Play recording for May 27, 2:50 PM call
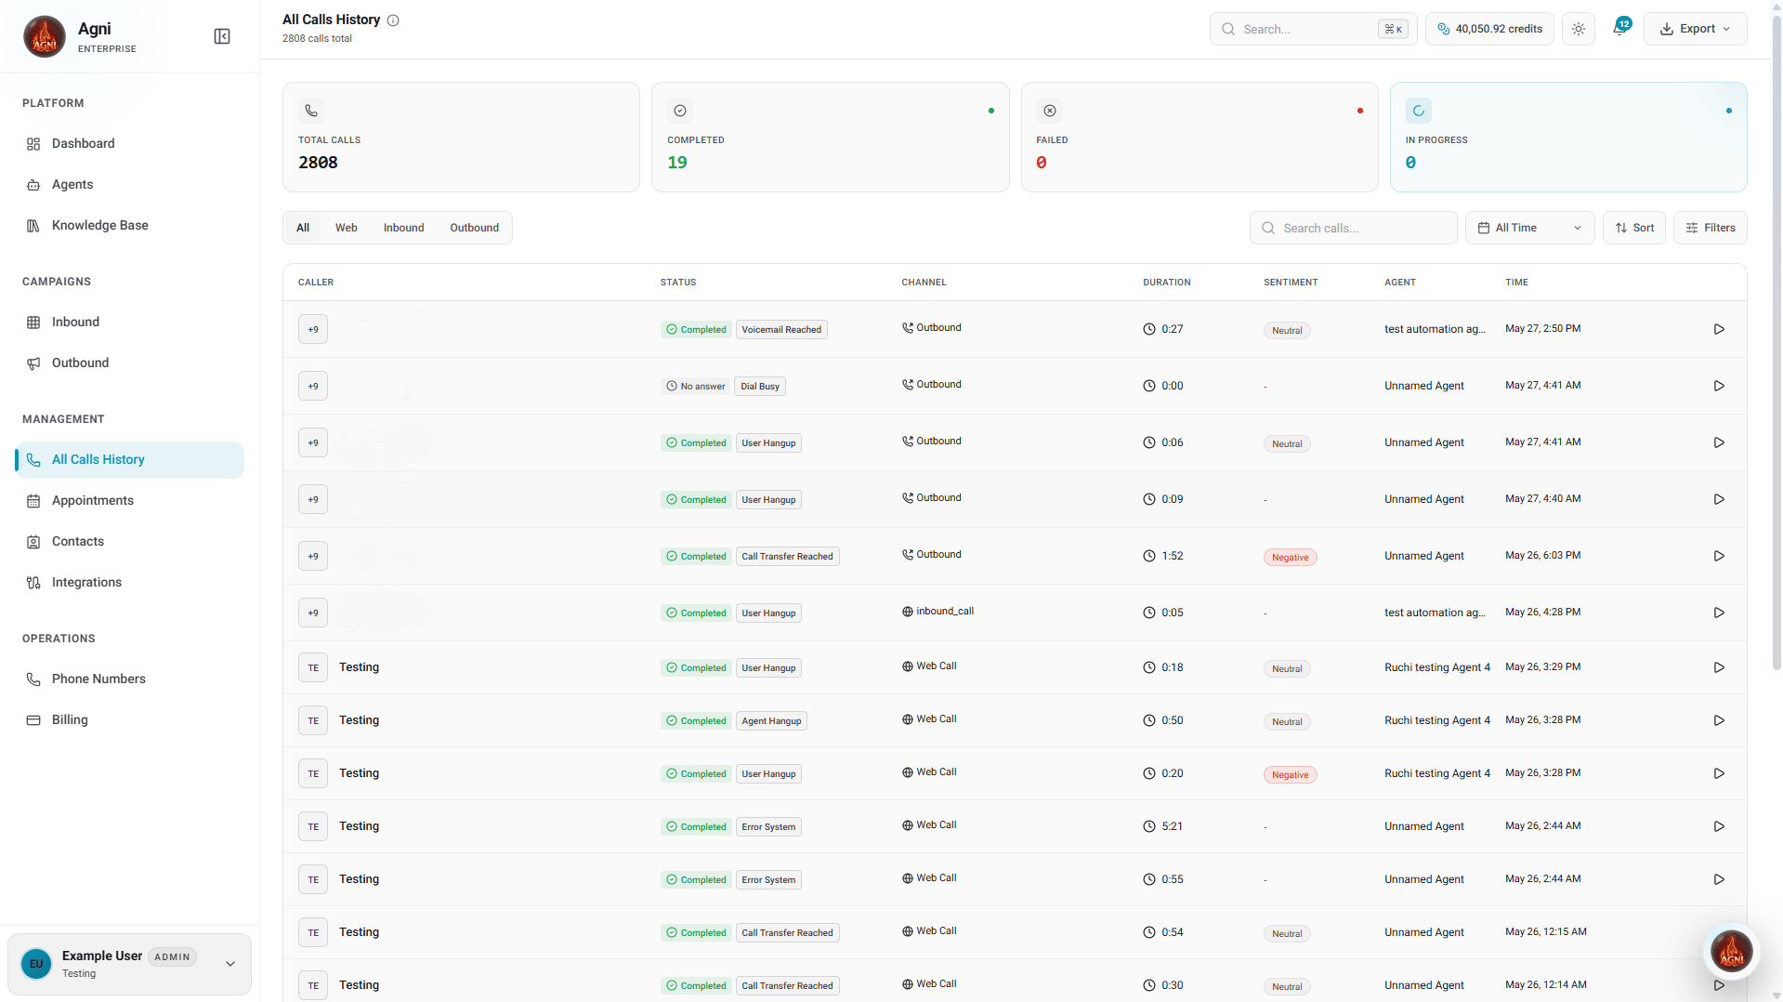 point(1719,329)
